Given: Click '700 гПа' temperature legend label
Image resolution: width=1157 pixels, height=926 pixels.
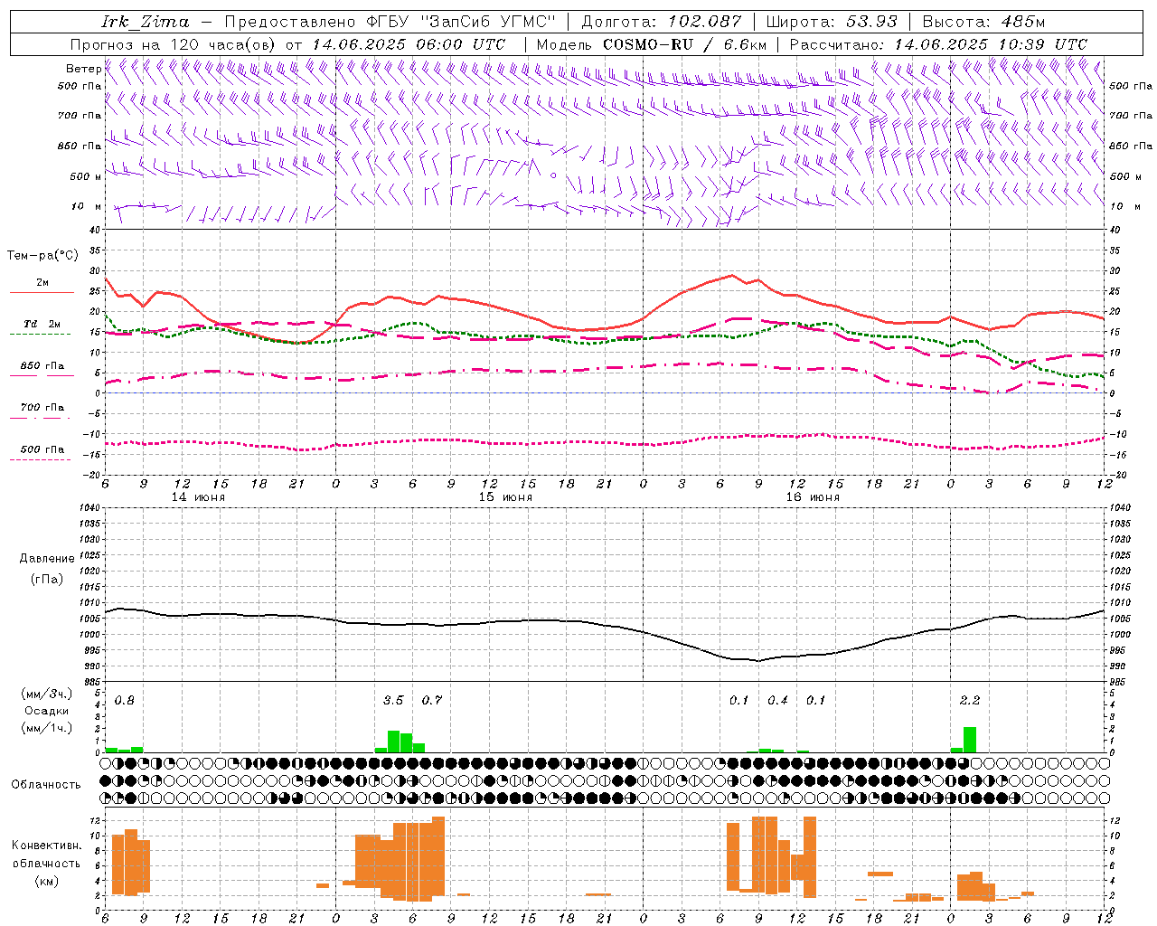Looking at the screenshot, I should click(x=42, y=408).
